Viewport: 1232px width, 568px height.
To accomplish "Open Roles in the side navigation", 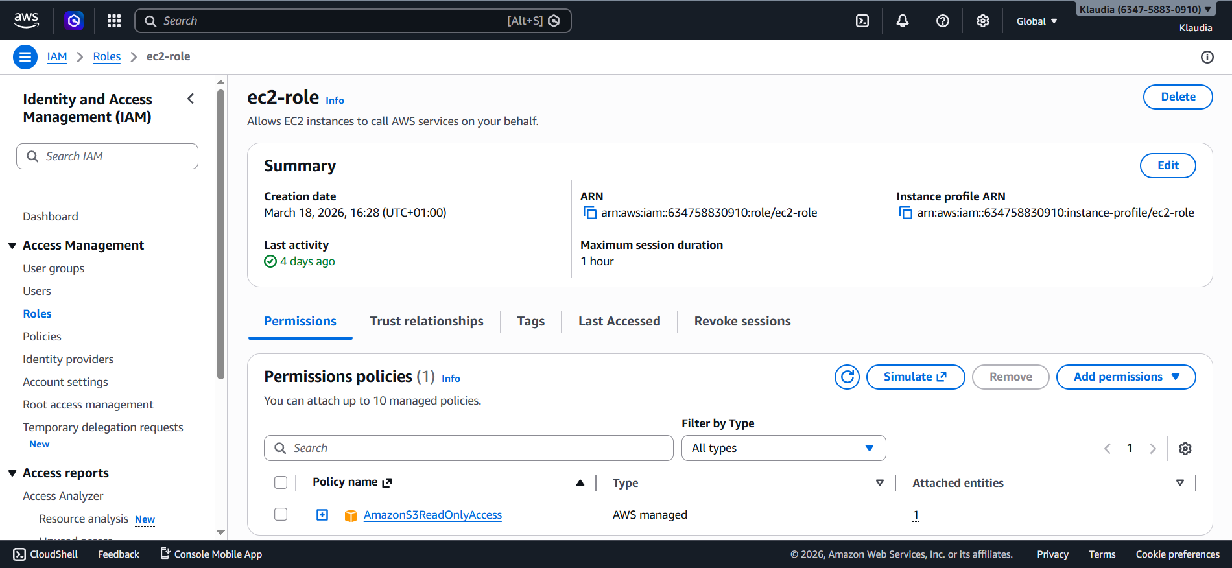I will [37, 314].
